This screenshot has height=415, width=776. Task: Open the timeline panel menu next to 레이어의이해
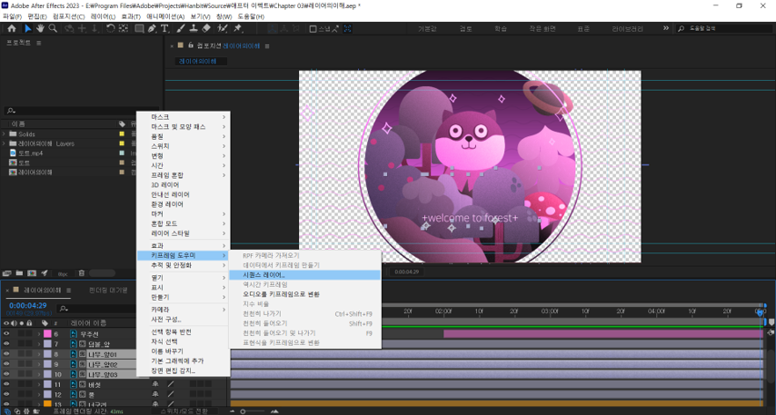[69, 290]
